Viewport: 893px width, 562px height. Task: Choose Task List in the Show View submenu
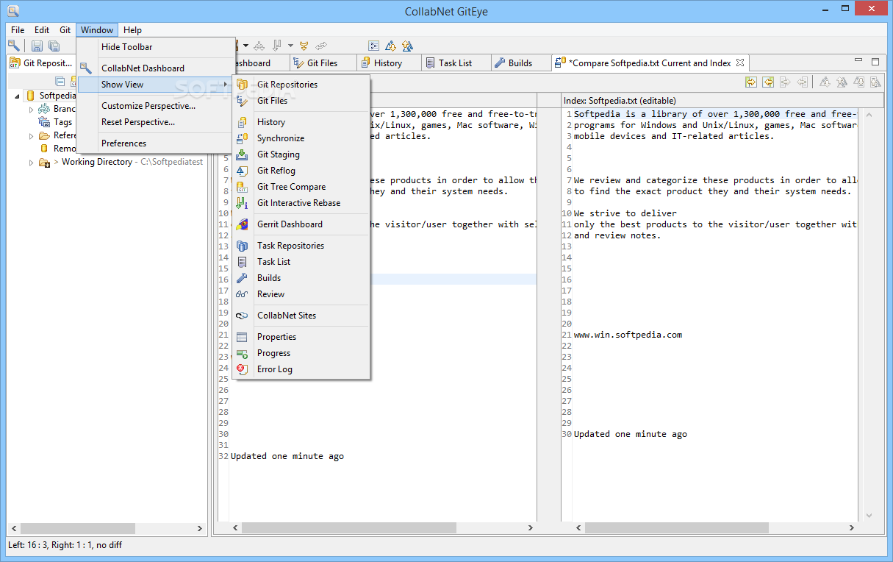301,262
